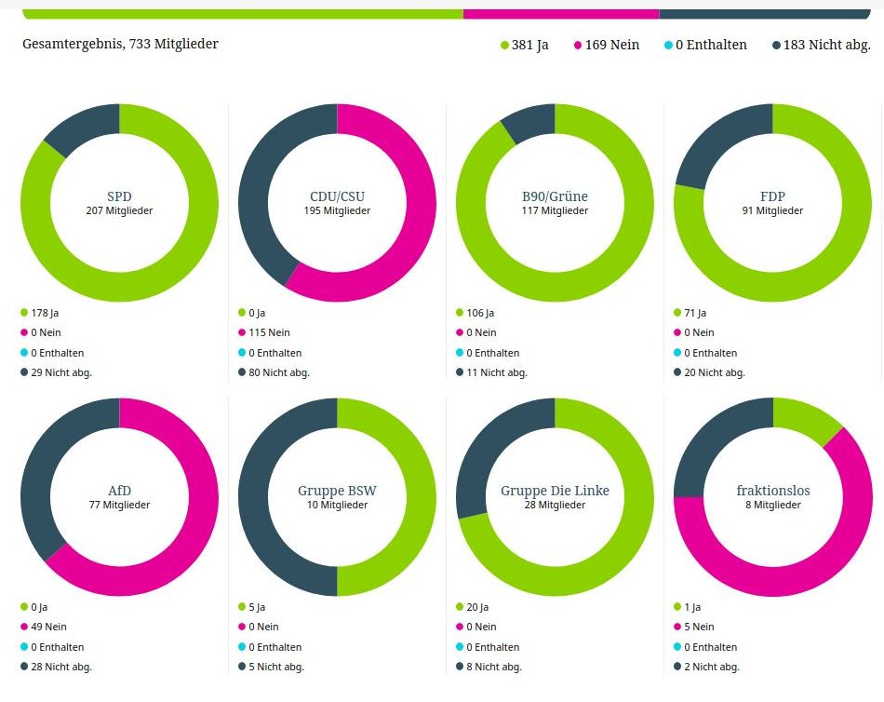Click "8 Nicht abg." in the Die Linke legend

coord(489,667)
